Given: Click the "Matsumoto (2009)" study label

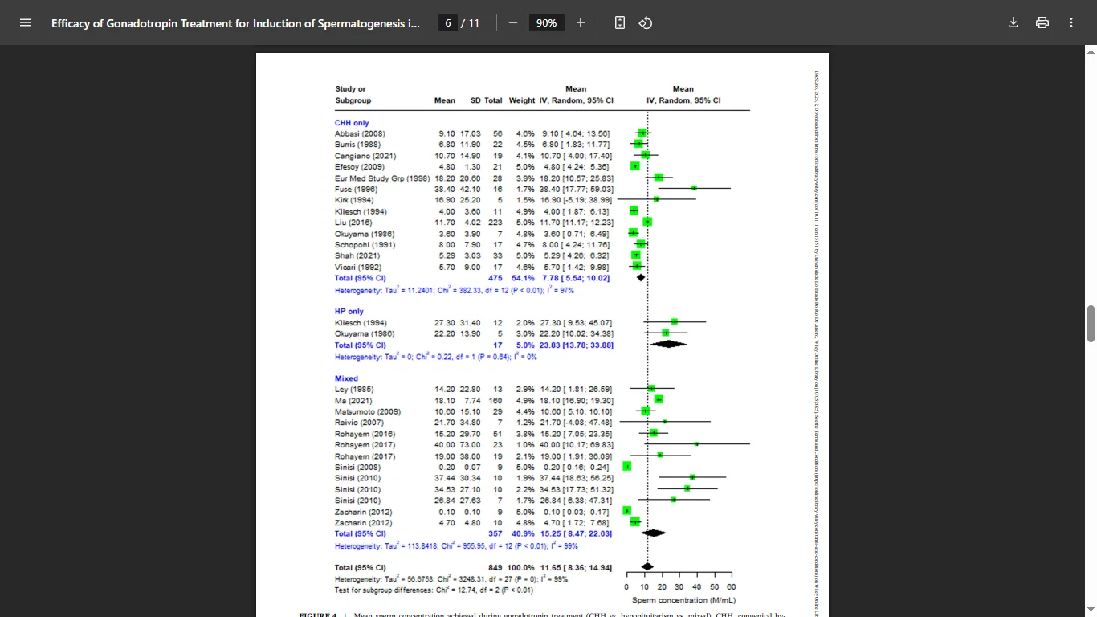Looking at the screenshot, I should [x=368, y=411].
